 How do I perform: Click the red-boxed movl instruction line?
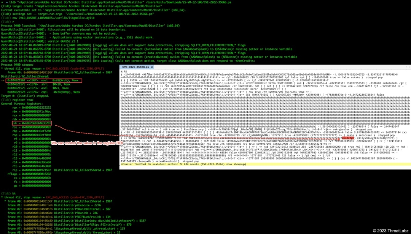click(x=44, y=81)
